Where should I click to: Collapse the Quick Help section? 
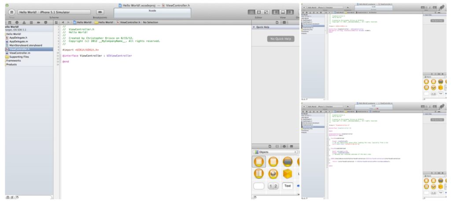point(253,27)
